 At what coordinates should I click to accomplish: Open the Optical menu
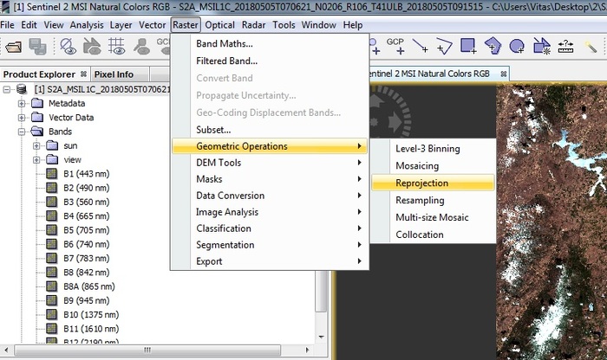coord(220,25)
